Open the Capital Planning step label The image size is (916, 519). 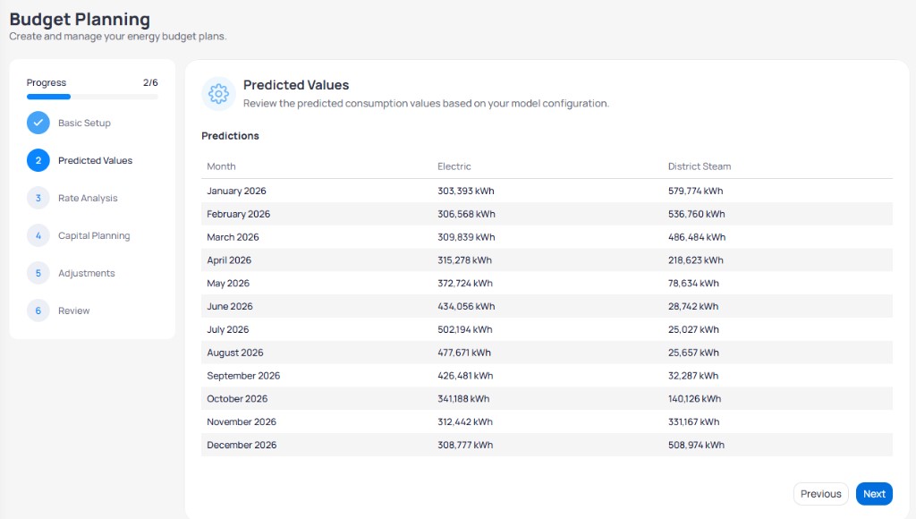pos(94,235)
